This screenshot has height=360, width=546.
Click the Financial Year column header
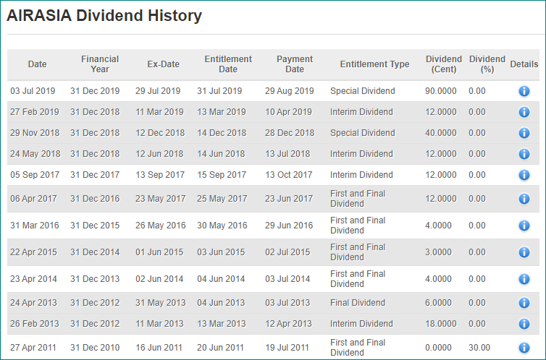[x=100, y=64]
